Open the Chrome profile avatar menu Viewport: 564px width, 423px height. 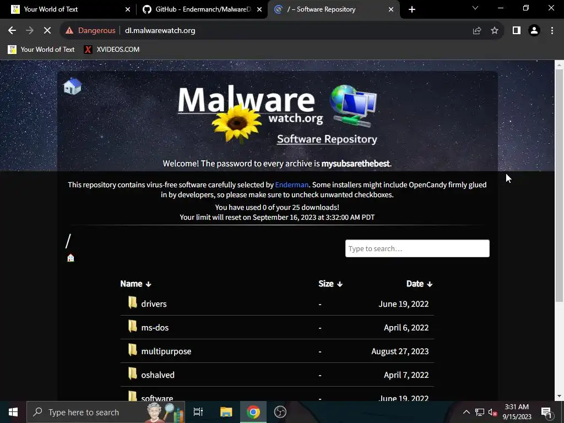(534, 31)
